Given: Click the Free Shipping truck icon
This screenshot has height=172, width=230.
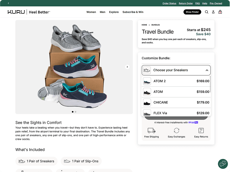Looking at the screenshot, I should click(151, 130).
